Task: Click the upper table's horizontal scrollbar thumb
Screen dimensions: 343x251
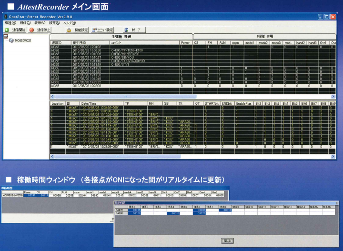Action: click(126, 96)
